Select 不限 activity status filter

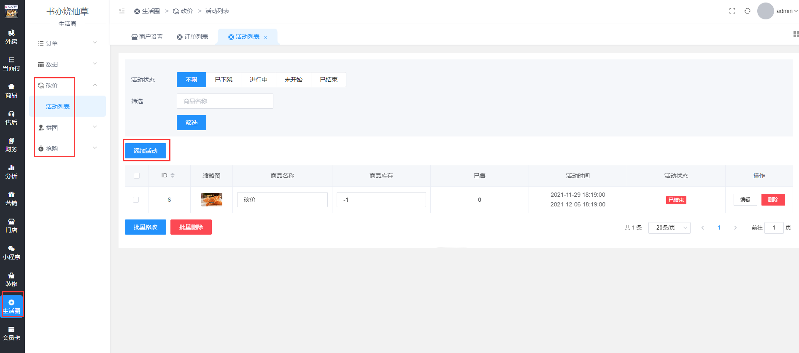click(192, 80)
